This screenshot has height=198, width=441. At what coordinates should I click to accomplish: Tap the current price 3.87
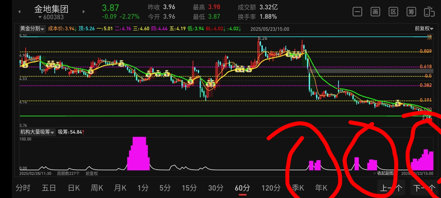tap(111, 8)
